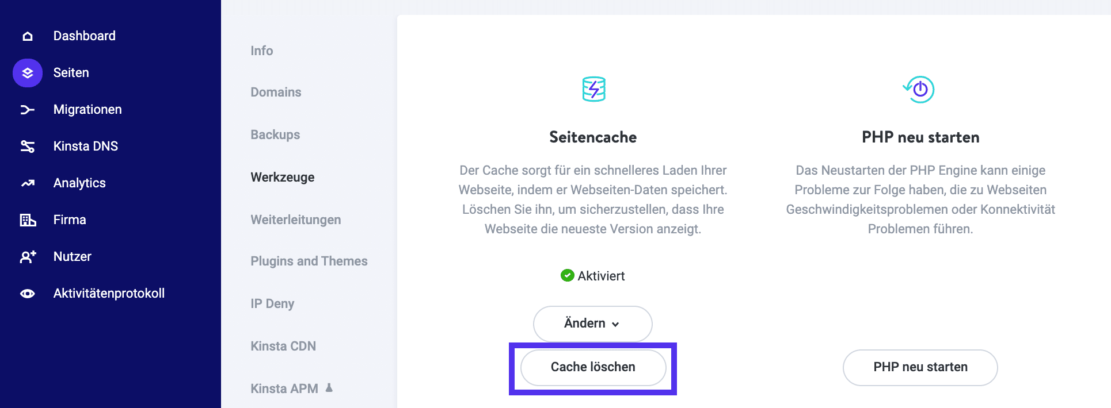Select the Analytics chart icon
Screen dimensions: 1111x408
[x=26, y=183]
